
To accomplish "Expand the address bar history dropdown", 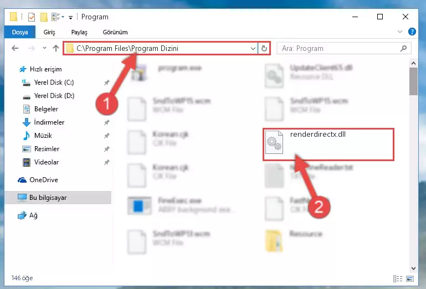I will pyautogui.click(x=253, y=48).
